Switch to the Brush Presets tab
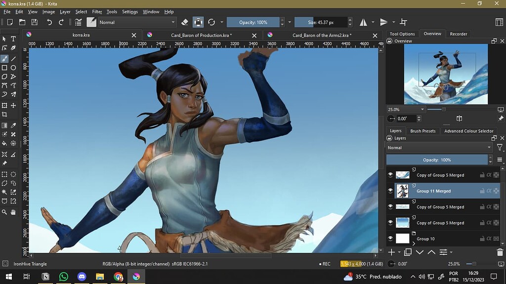 (423, 131)
